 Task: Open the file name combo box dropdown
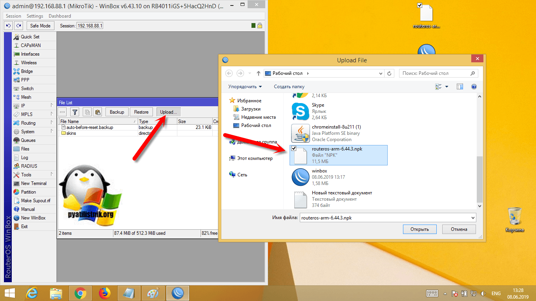(x=472, y=218)
